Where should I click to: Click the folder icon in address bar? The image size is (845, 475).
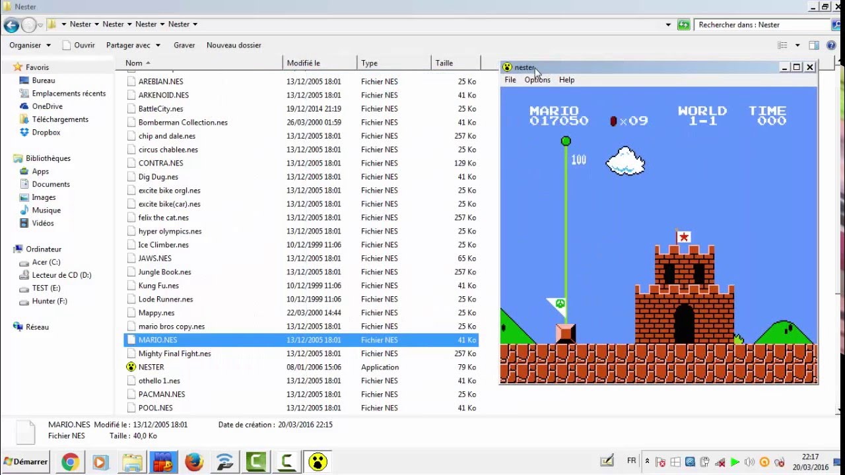tap(51, 24)
